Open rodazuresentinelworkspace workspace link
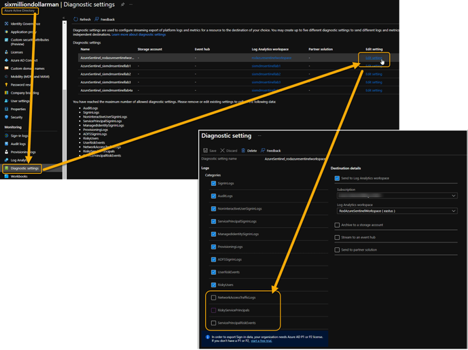 (271, 58)
